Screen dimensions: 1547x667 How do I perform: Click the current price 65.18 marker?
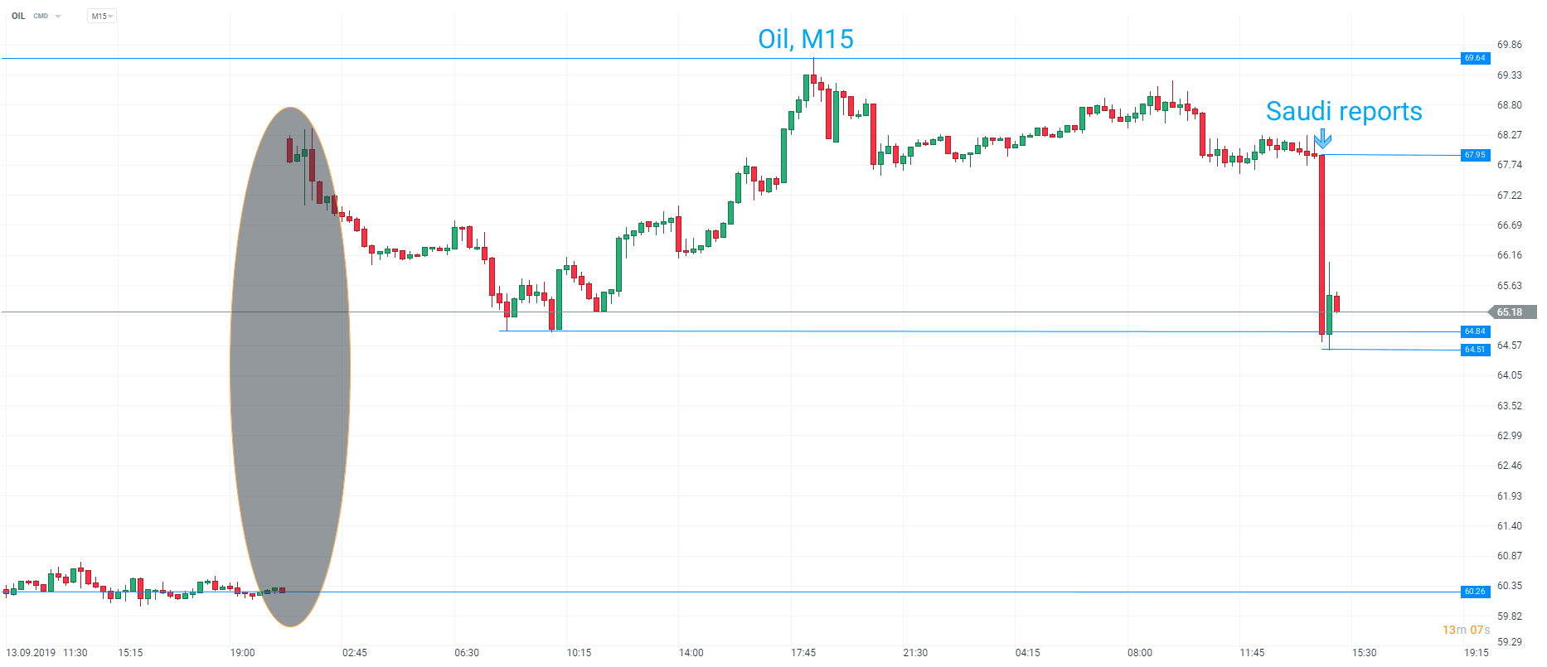pos(1511,312)
